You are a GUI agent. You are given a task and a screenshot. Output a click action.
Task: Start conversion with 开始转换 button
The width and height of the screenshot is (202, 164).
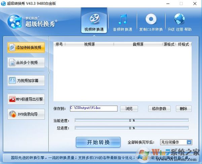tap(98, 142)
